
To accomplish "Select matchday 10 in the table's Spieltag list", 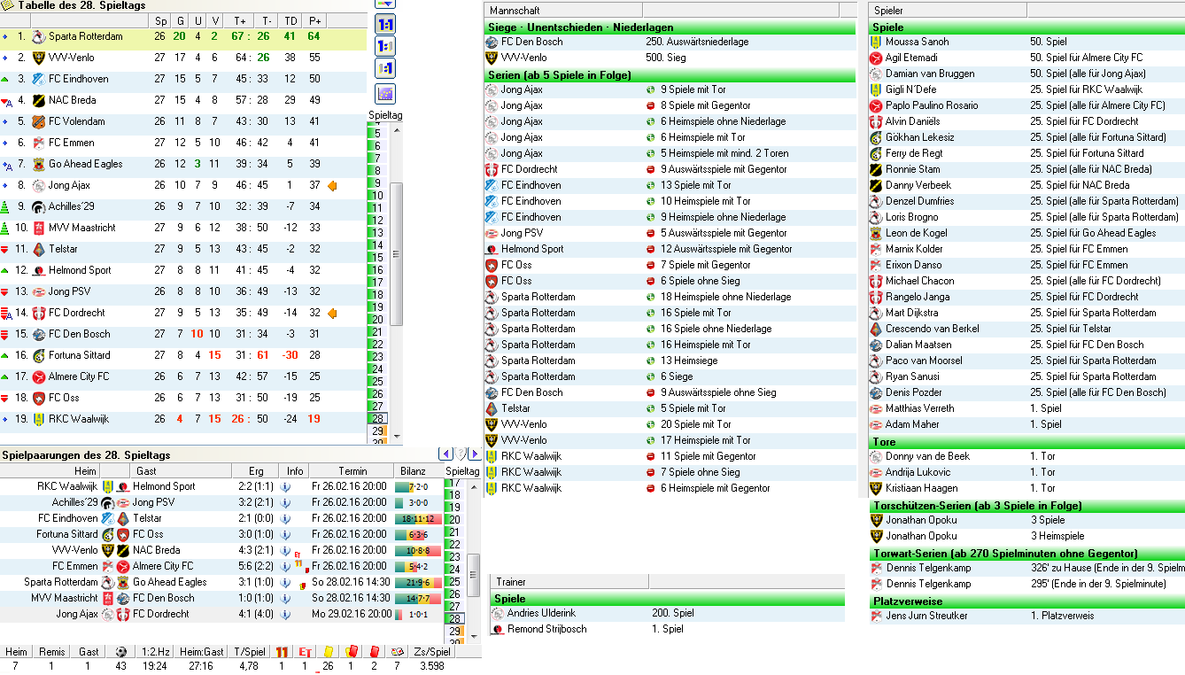I will coord(377,196).
